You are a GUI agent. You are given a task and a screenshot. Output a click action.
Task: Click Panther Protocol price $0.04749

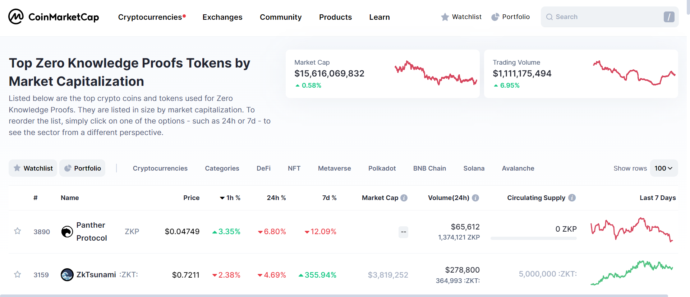pyautogui.click(x=182, y=232)
